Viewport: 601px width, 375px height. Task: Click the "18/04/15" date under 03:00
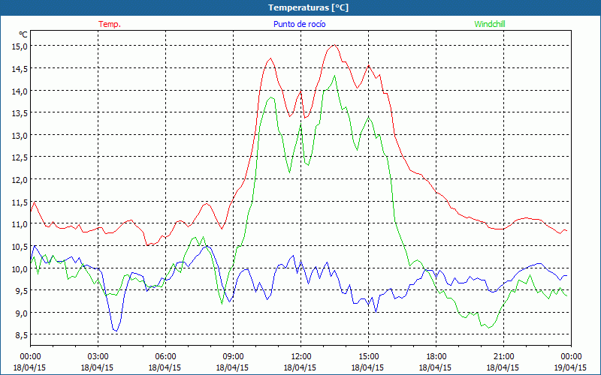coord(98,367)
